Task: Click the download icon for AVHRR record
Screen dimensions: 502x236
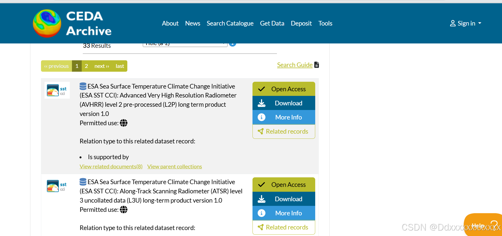Action: click(261, 103)
